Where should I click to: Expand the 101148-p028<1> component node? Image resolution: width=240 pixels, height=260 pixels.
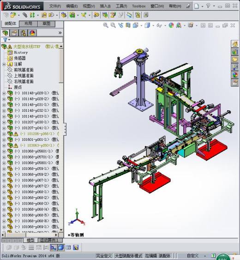click(4, 93)
